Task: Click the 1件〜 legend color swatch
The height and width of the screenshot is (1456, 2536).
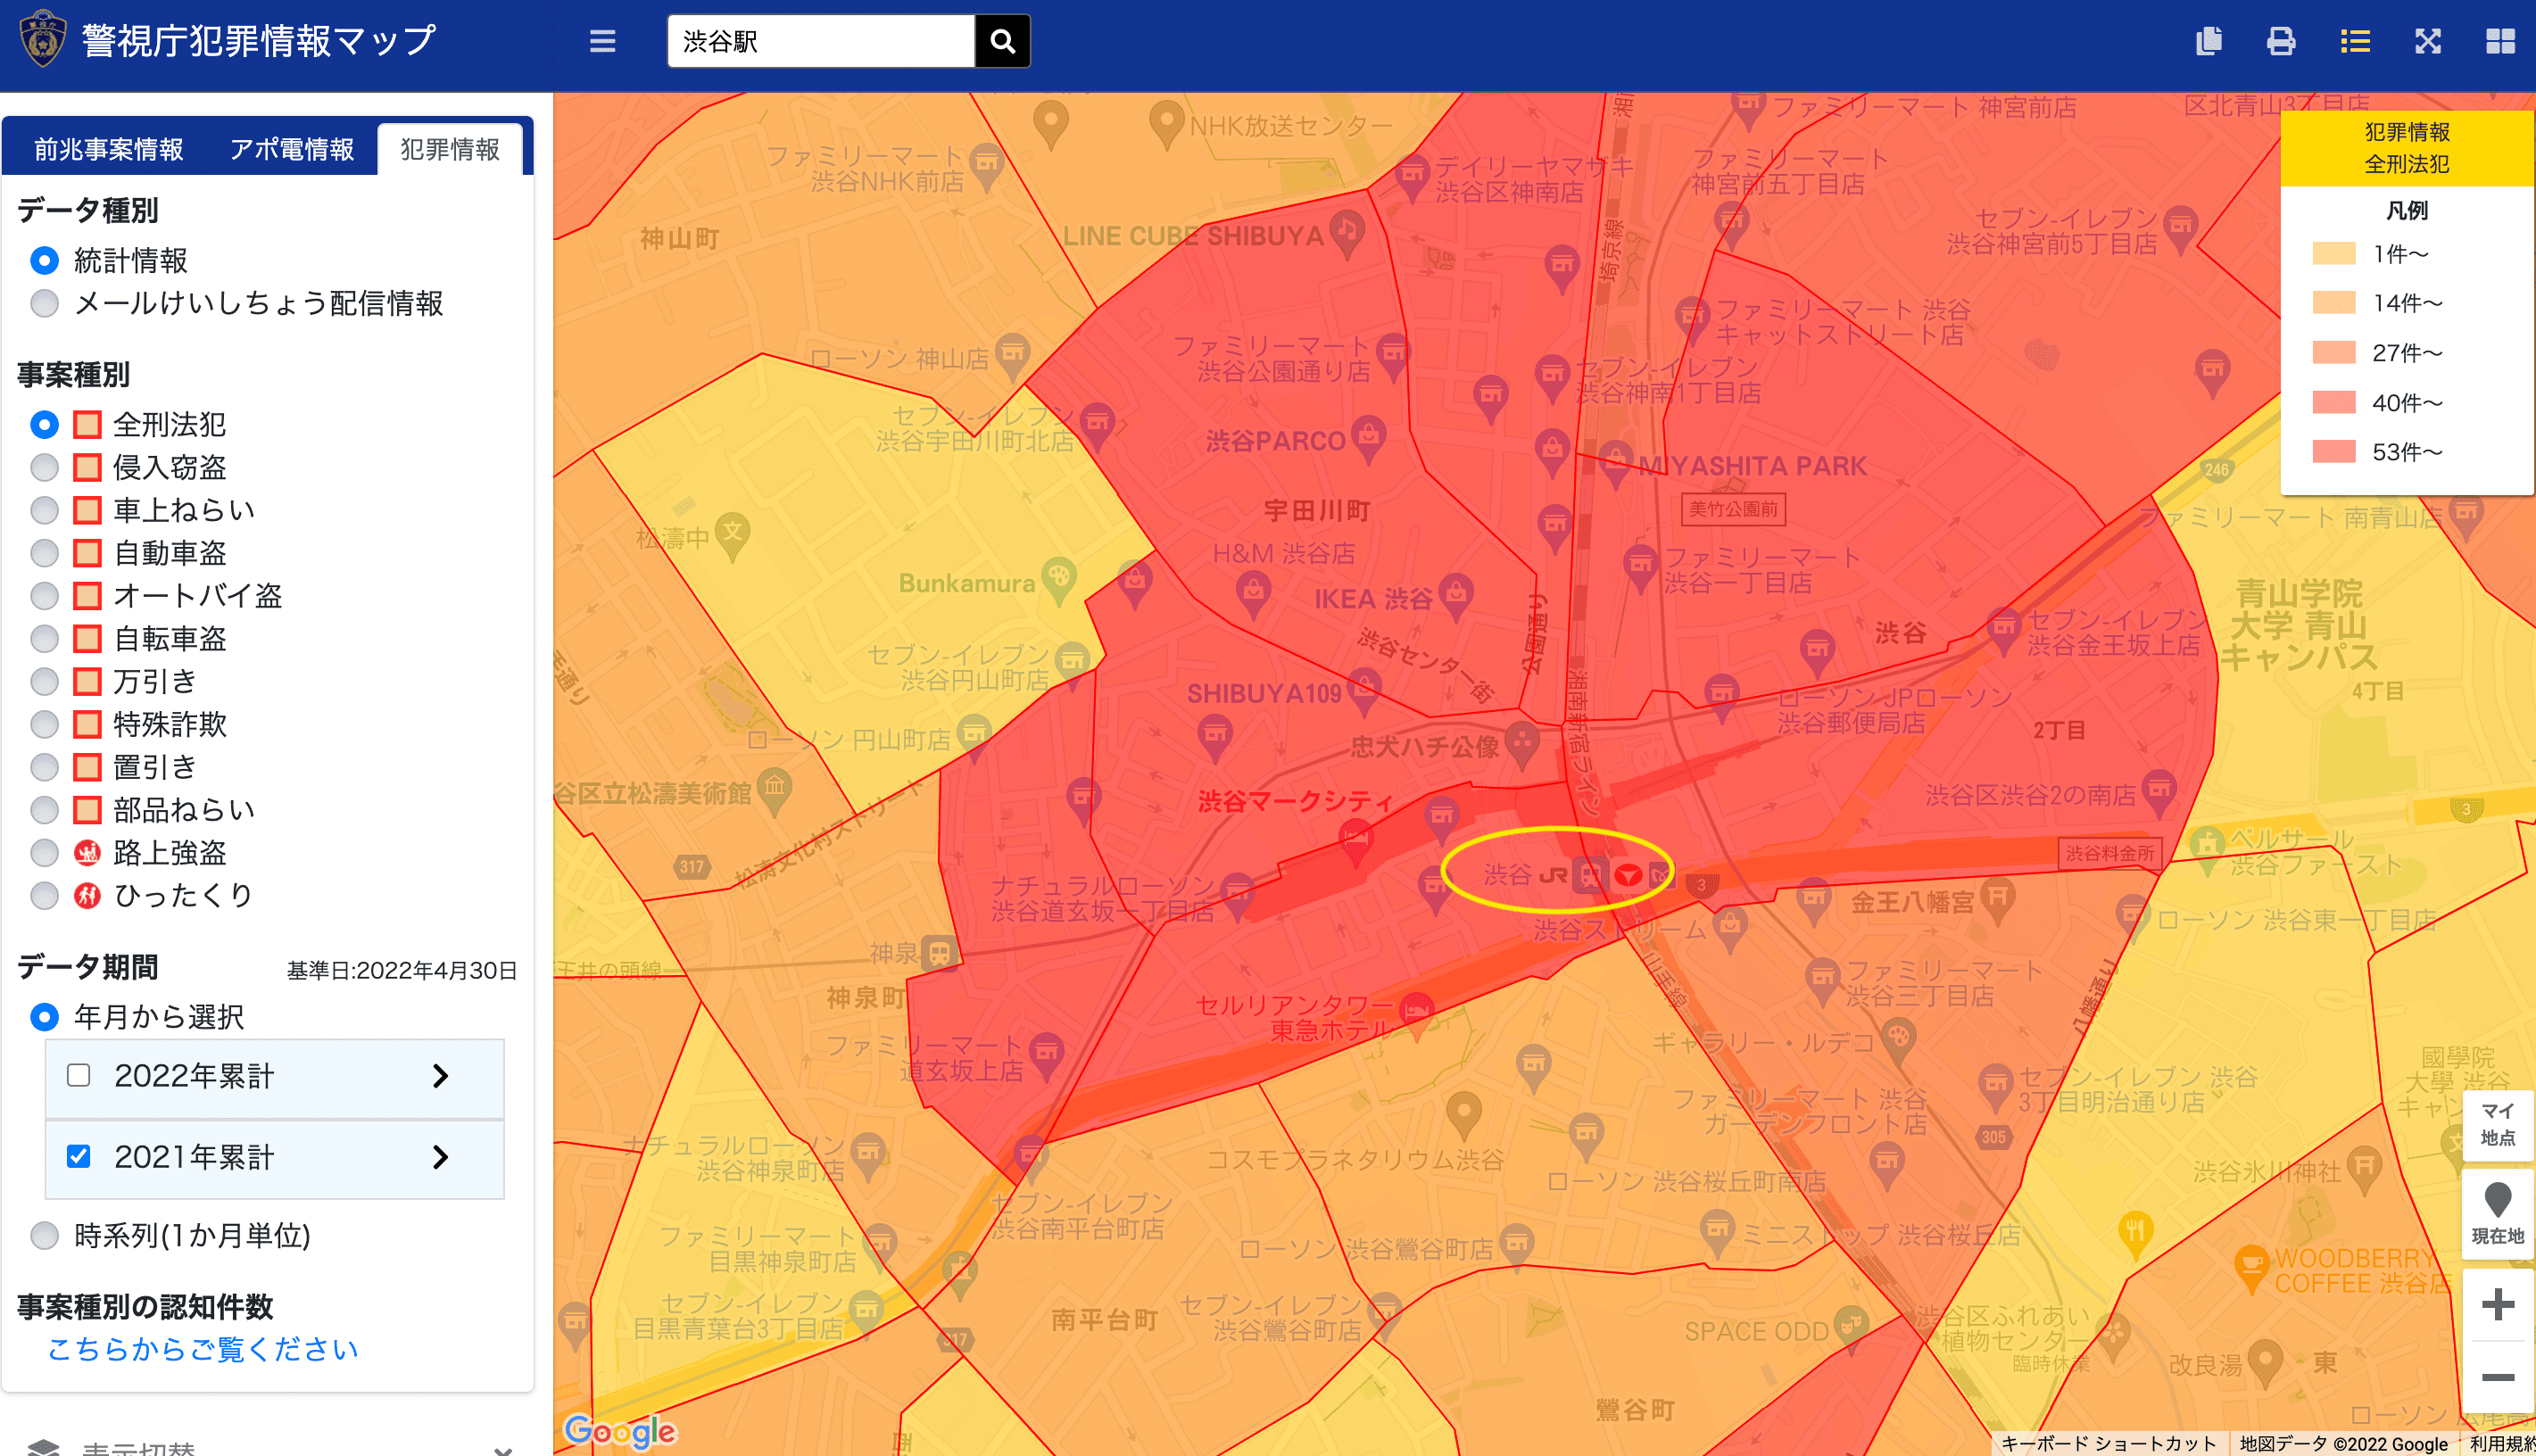Action: pyautogui.click(x=2334, y=254)
